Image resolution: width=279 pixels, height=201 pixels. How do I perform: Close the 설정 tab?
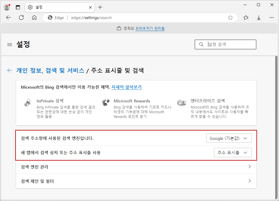click(90, 7)
